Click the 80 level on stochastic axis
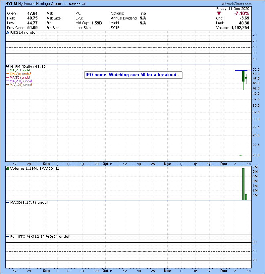265x274 pixels. (x=255, y=242)
